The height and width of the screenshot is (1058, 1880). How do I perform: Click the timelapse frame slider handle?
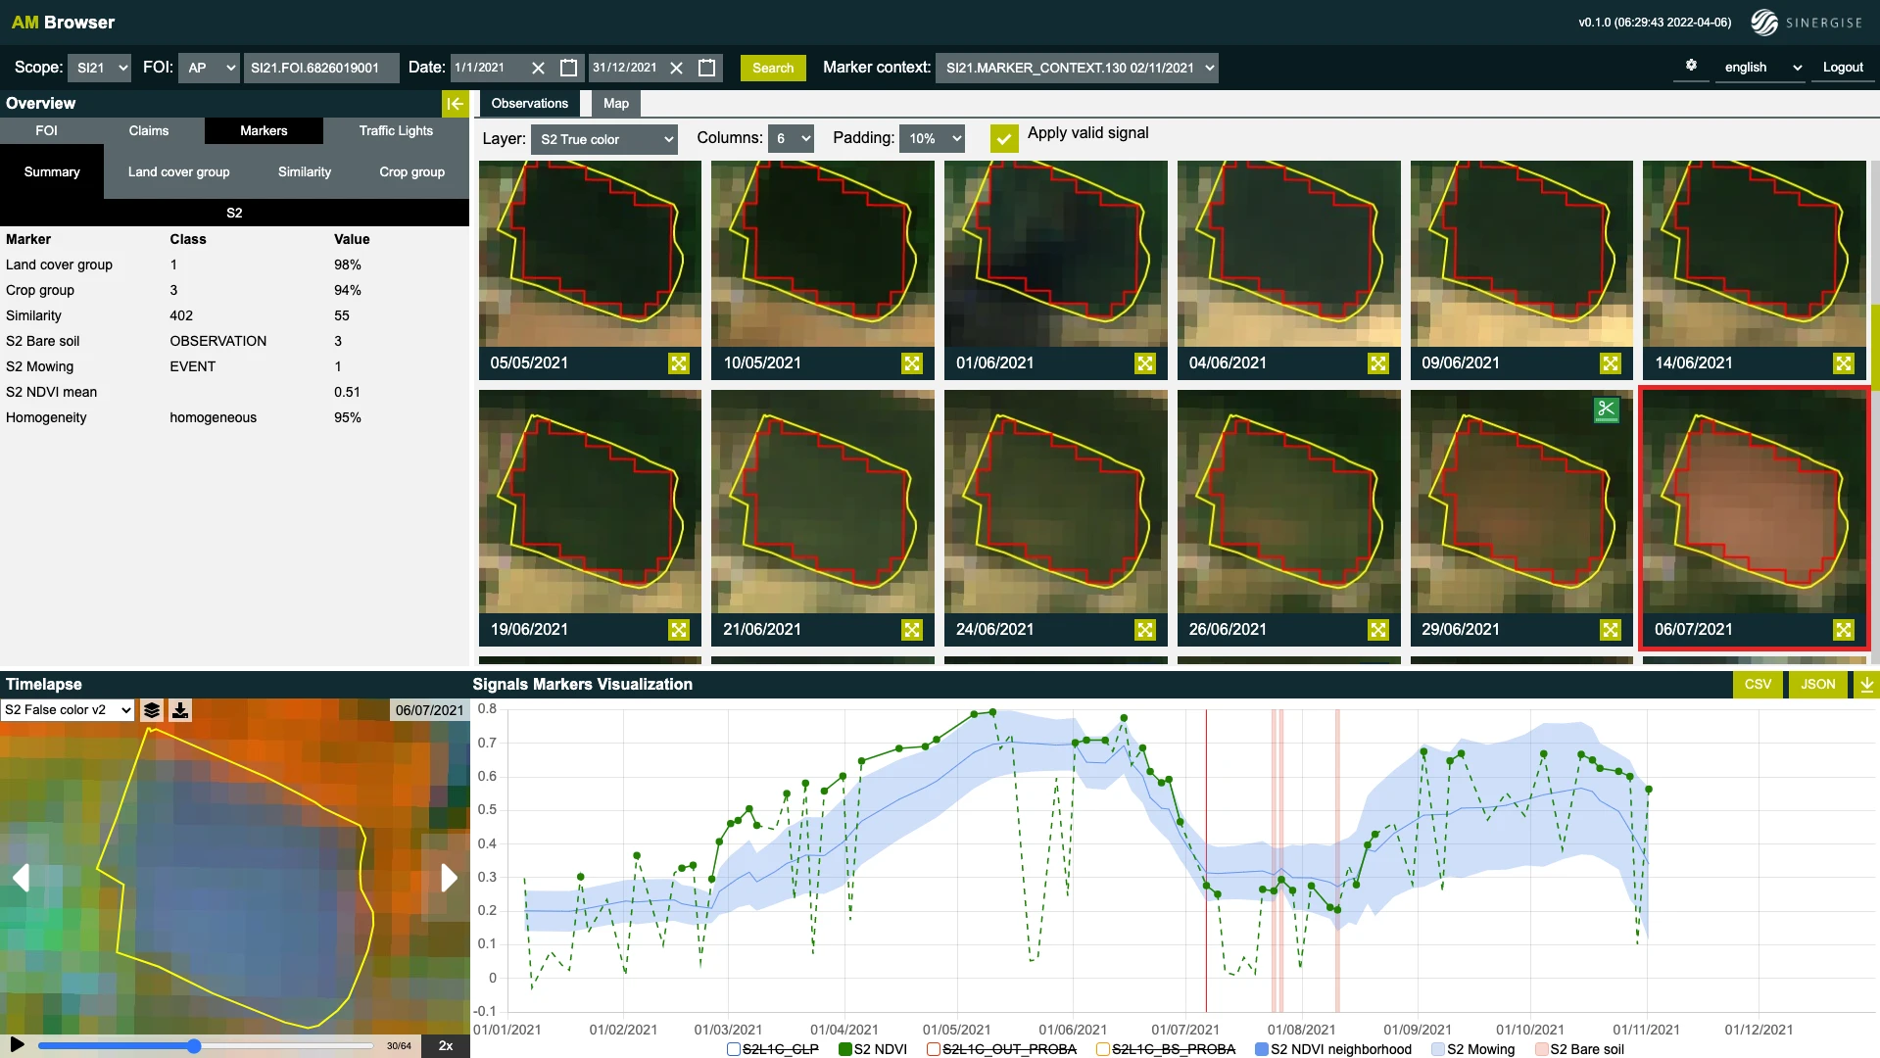click(x=194, y=1046)
